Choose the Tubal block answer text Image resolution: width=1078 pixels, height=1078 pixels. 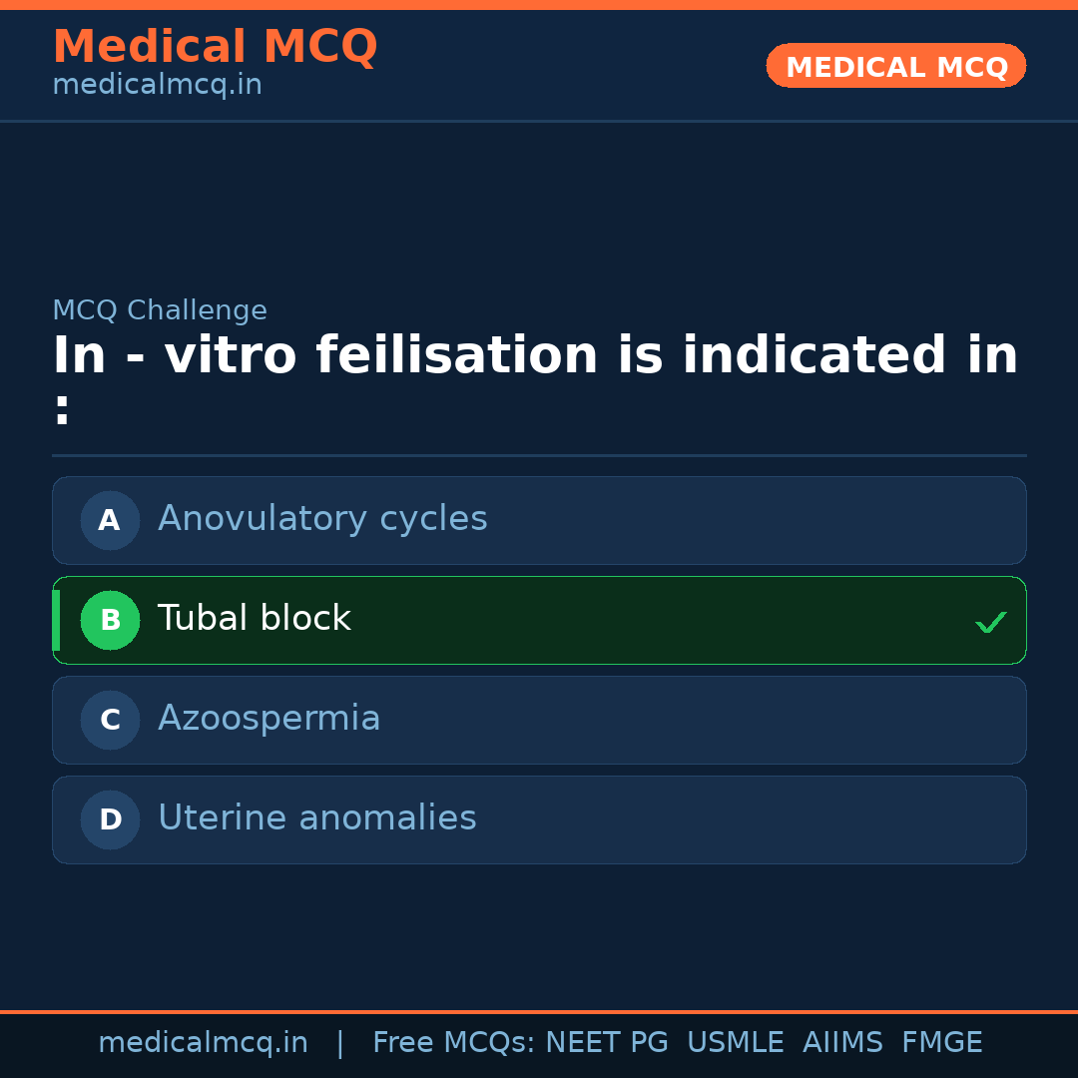click(254, 619)
